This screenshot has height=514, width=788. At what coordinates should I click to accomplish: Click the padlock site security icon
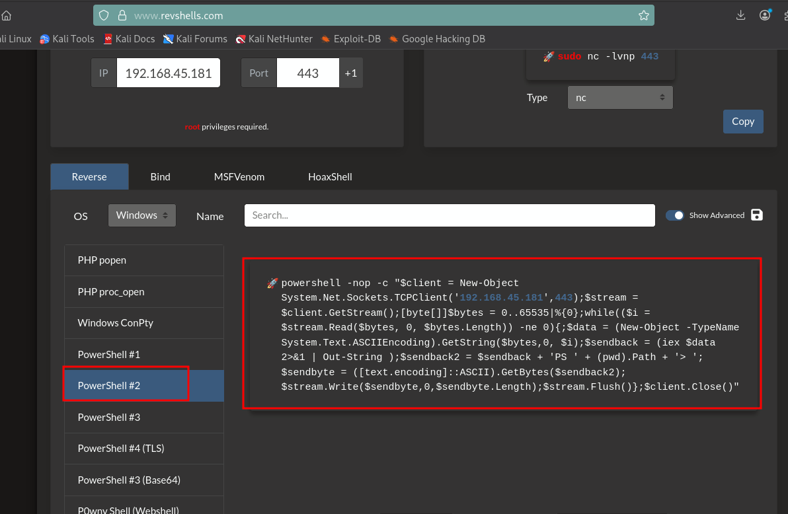122,16
